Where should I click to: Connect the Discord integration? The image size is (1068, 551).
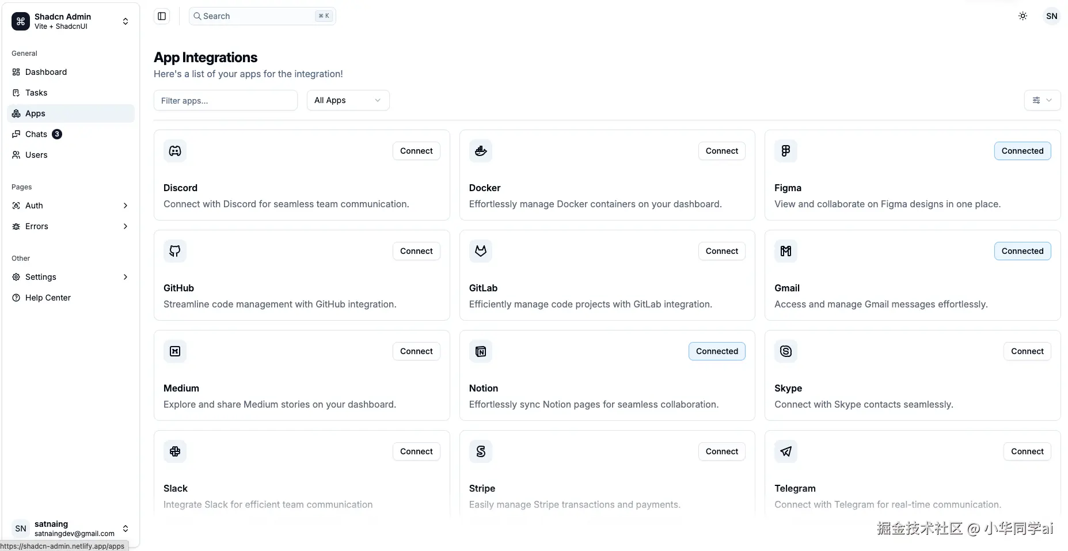[416, 151]
